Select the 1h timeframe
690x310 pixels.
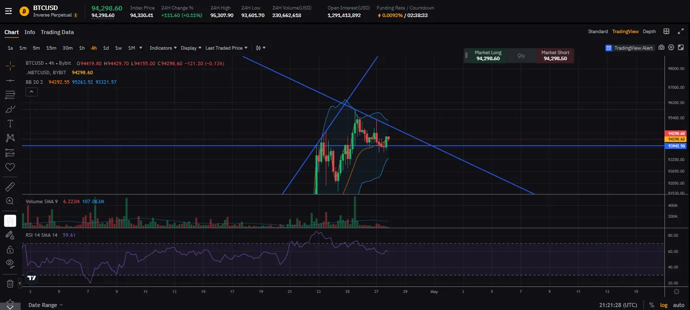click(82, 48)
